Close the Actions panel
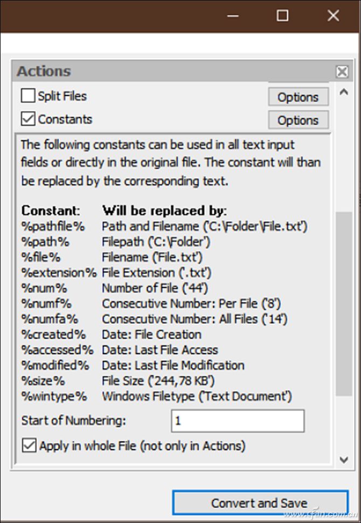 point(342,72)
